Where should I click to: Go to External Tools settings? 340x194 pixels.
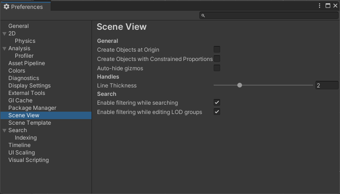pos(26,93)
